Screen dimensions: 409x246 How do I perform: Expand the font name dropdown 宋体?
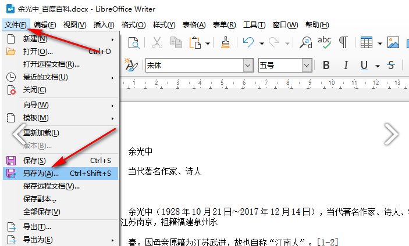click(248, 65)
